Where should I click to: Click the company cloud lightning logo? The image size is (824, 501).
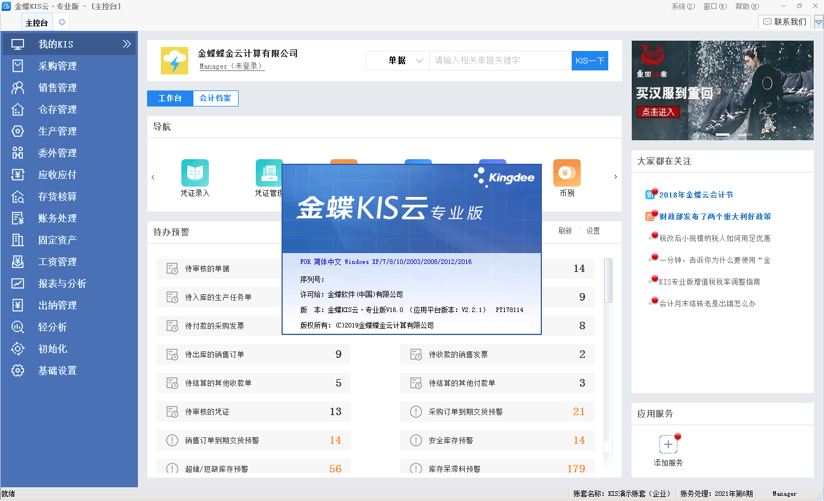click(175, 61)
